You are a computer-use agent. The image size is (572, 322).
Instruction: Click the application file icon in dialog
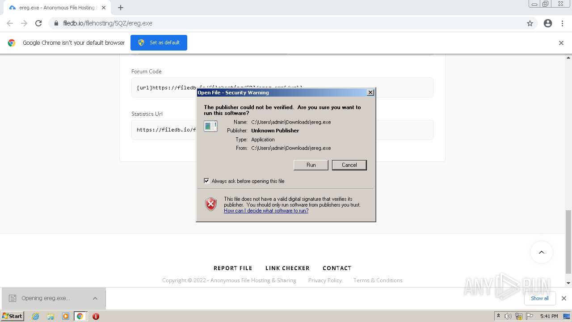[x=210, y=126]
